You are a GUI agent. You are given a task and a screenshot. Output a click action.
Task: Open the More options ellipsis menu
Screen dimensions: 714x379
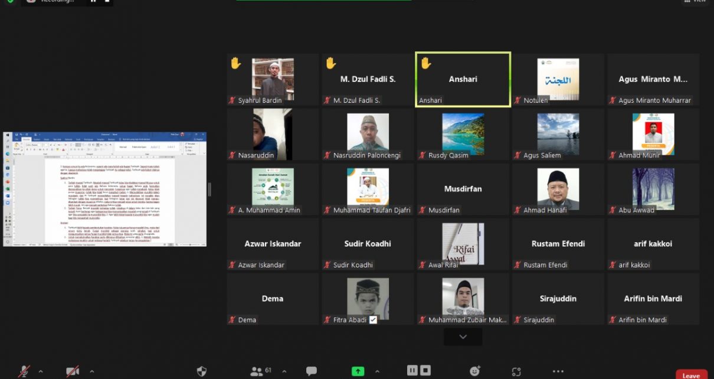pyautogui.click(x=558, y=371)
